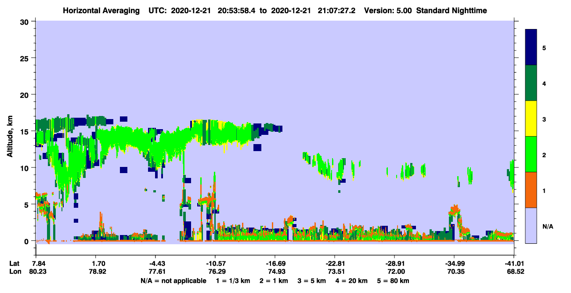Click latitude value -34.99
Image resolution: width=571 pixels, height=293 pixels.
tap(455, 264)
